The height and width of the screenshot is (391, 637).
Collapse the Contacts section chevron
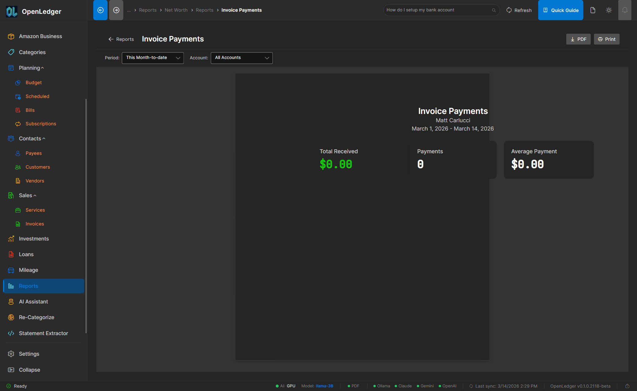pyautogui.click(x=44, y=139)
